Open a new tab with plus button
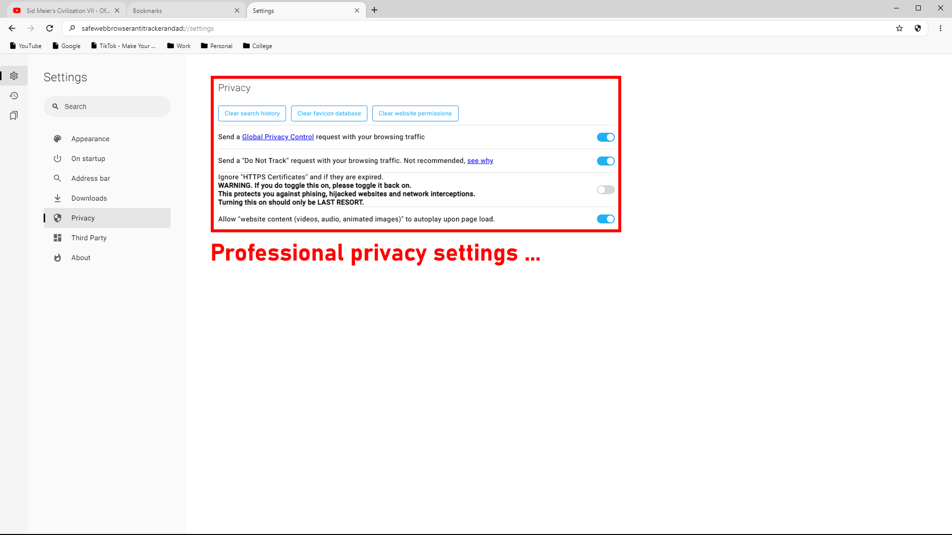 [374, 10]
